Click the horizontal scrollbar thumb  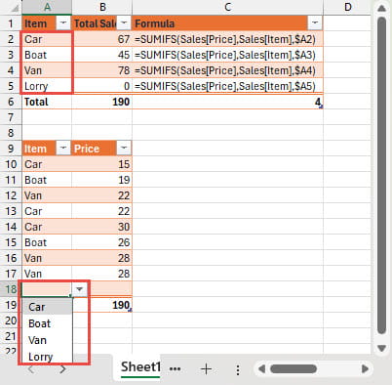tap(294, 368)
